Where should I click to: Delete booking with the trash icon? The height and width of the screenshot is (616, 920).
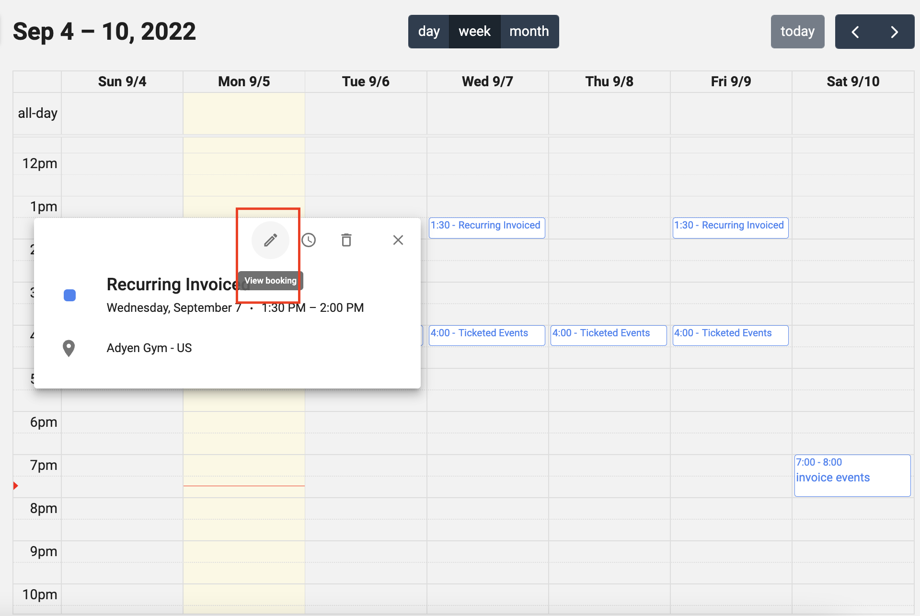click(346, 240)
